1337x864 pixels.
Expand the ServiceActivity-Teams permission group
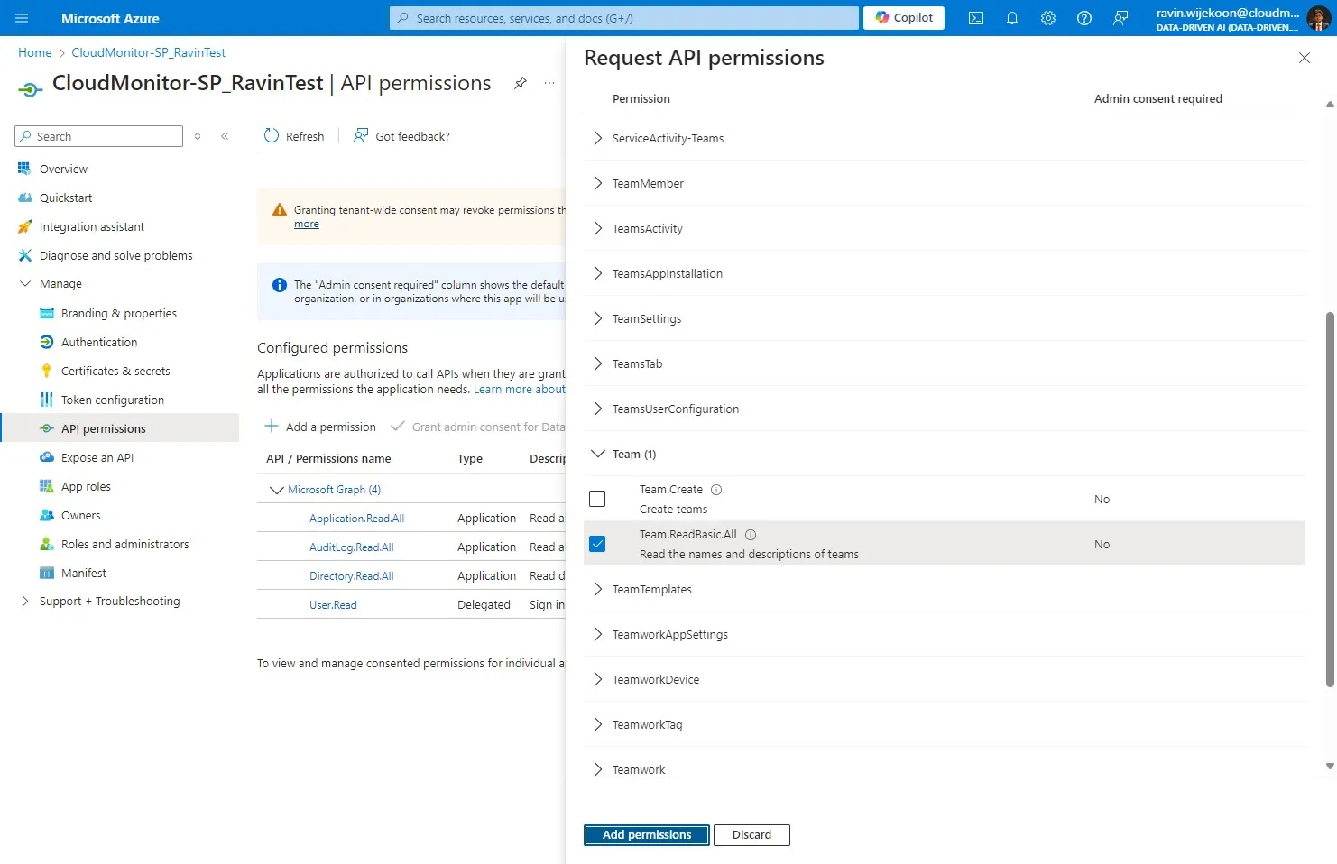click(597, 138)
